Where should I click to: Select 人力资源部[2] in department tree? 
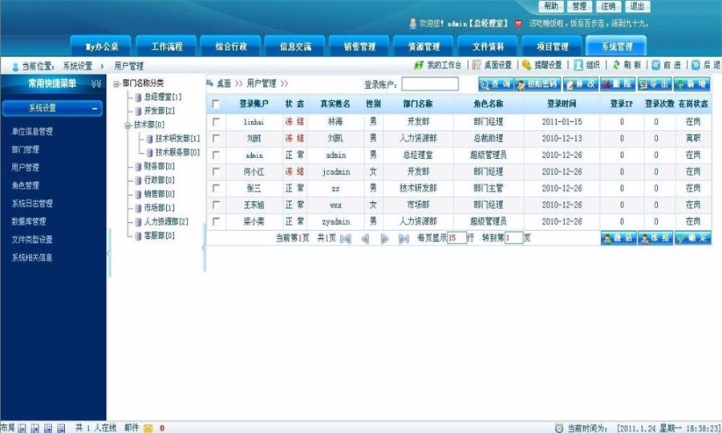point(166,222)
